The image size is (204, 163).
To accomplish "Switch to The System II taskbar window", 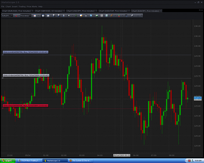I will [x=81, y=161].
